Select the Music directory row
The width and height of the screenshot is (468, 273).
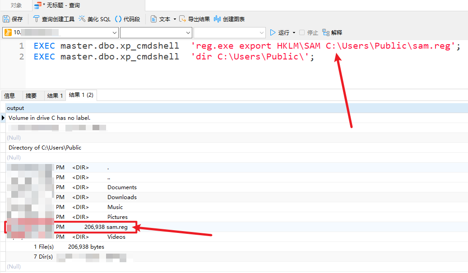click(236, 207)
